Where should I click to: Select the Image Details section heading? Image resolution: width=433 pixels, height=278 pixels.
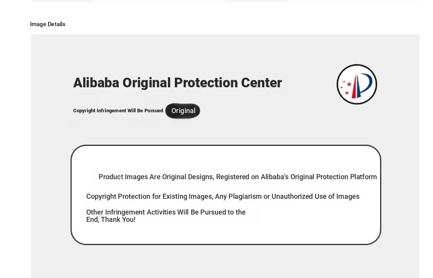(48, 24)
